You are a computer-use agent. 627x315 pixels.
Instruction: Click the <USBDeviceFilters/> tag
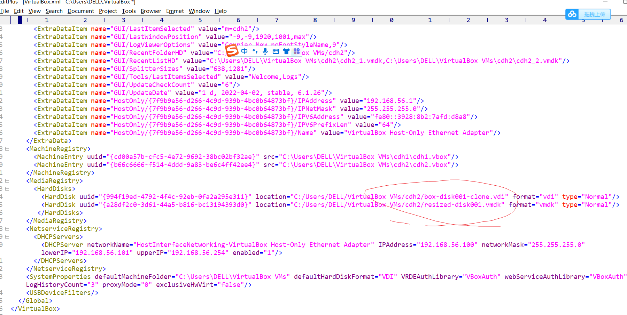[62, 293]
